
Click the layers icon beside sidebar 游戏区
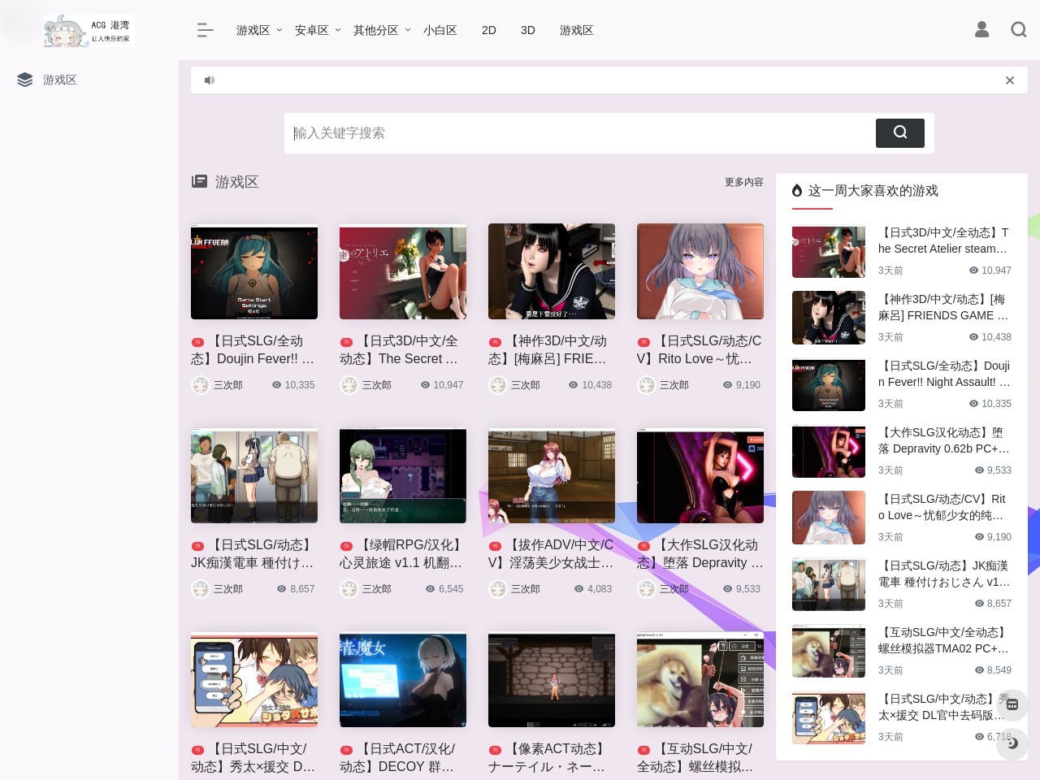click(25, 80)
